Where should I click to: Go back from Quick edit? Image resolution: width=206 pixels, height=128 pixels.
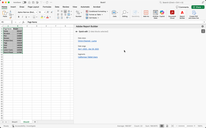pos(77,32)
